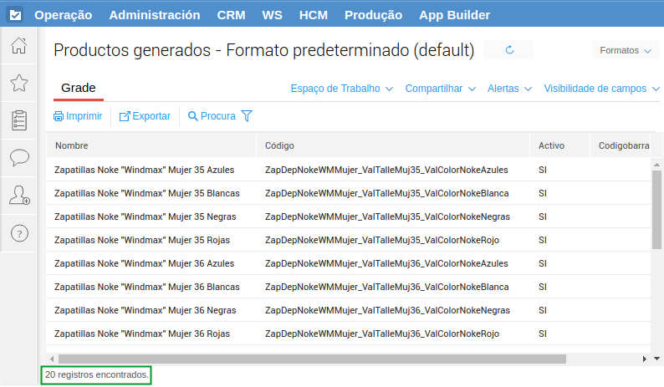
Task: Click the home icon in sidebar
Action: tap(19, 46)
